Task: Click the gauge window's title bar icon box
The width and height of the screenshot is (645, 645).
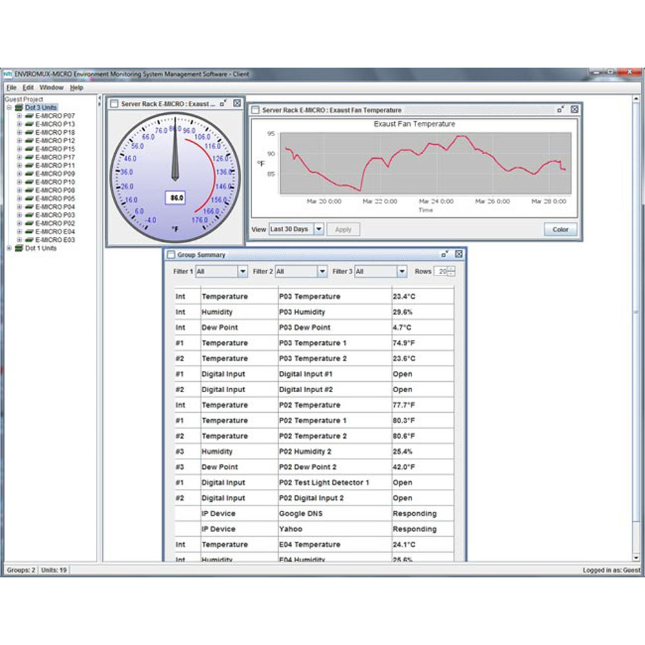Action: pyautogui.click(x=114, y=104)
